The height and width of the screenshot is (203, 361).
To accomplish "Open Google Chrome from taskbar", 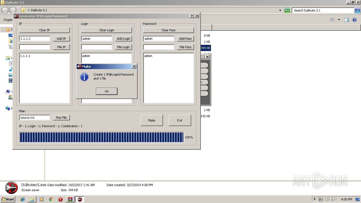I will pyautogui.click(x=51, y=199).
